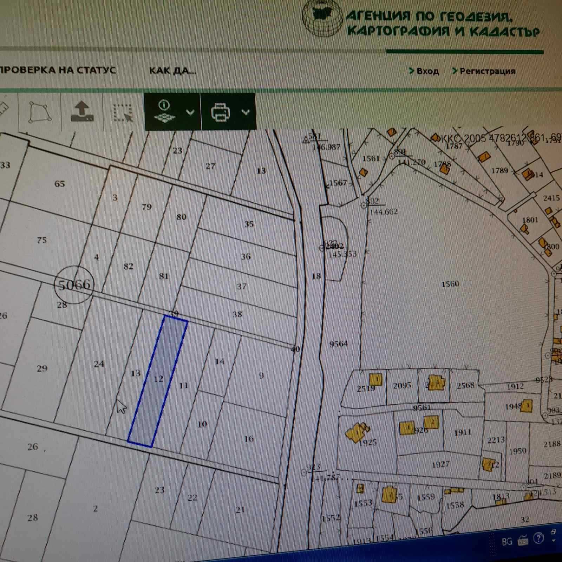Viewport: 562px width, 562px height.
Task: Click the Регистрация link
Action: pyautogui.click(x=484, y=71)
